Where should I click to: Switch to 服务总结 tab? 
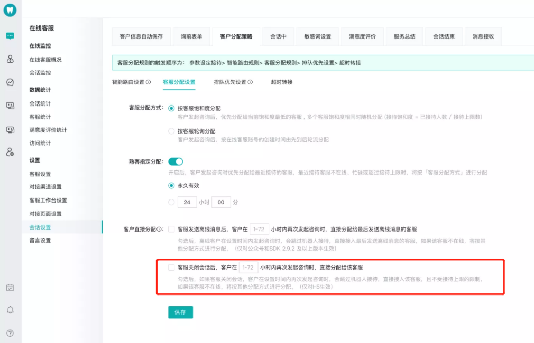pyautogui.click(x=404, y=36)
